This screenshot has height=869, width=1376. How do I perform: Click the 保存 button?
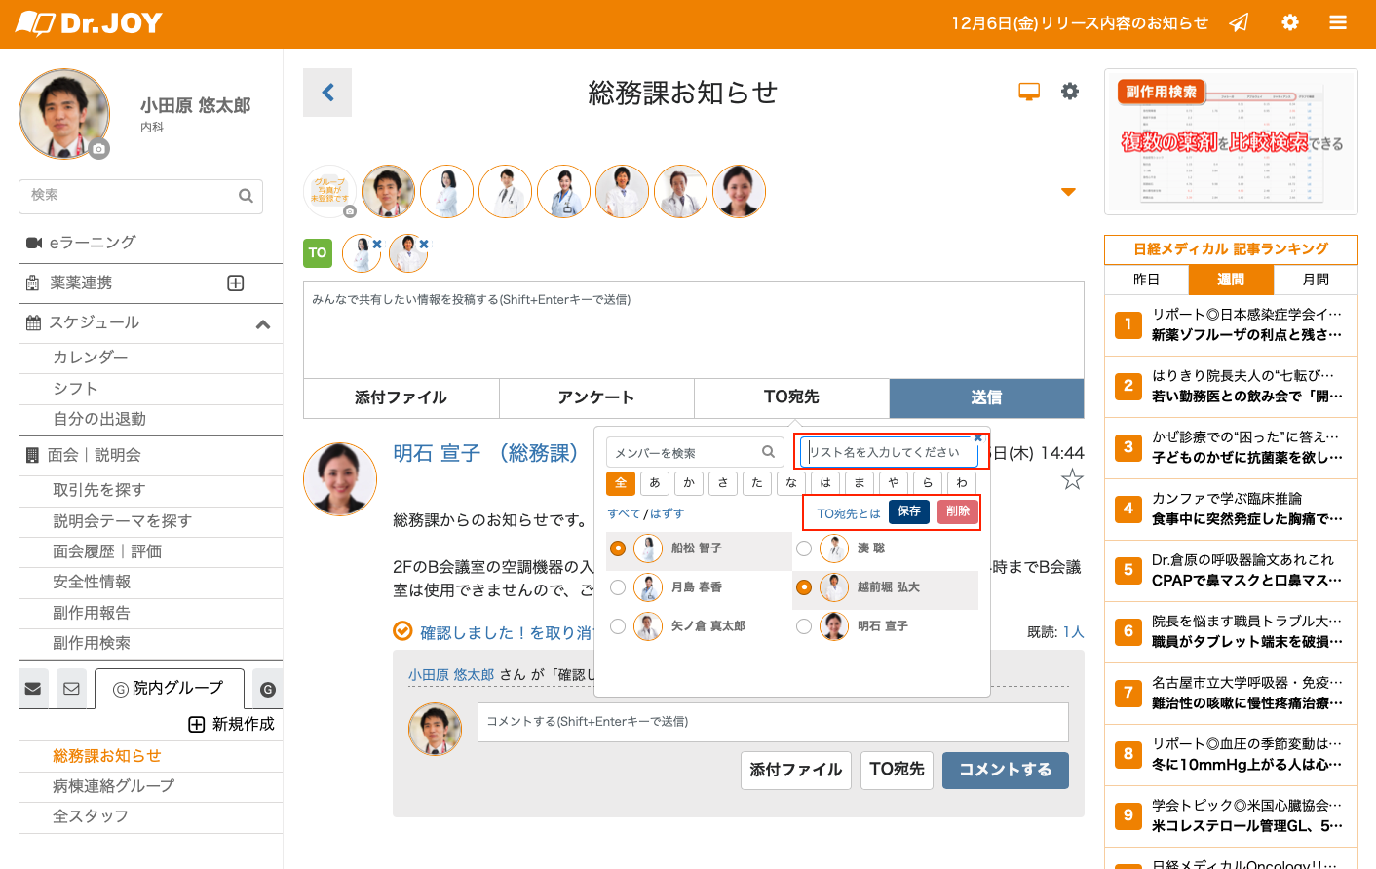(909, 511)
